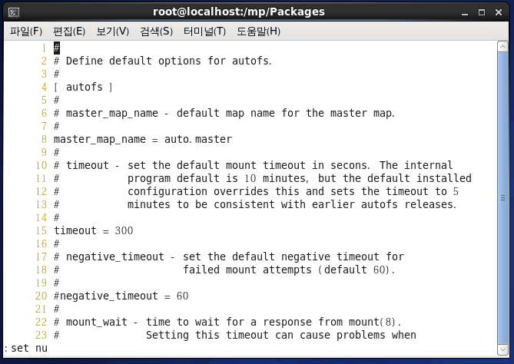The height and width of the screenshot is (364, 514).
Task: Click the '#negative_timeout = 60' line
Action: click(121, 296)
